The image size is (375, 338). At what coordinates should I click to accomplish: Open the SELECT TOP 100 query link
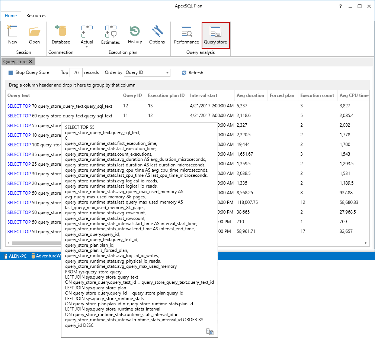click(34, 145)
